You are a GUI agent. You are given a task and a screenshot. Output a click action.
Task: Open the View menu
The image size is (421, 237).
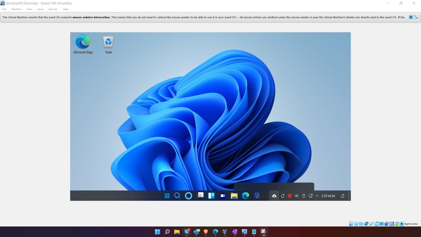tap(29, 9)
